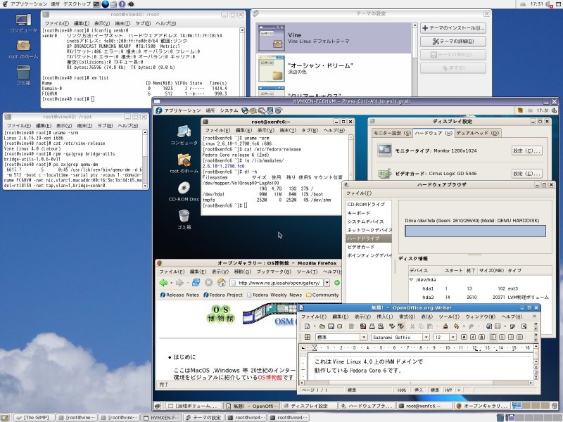
Task: Click Firefox Home icon
Action: click(x=221, y=283)
